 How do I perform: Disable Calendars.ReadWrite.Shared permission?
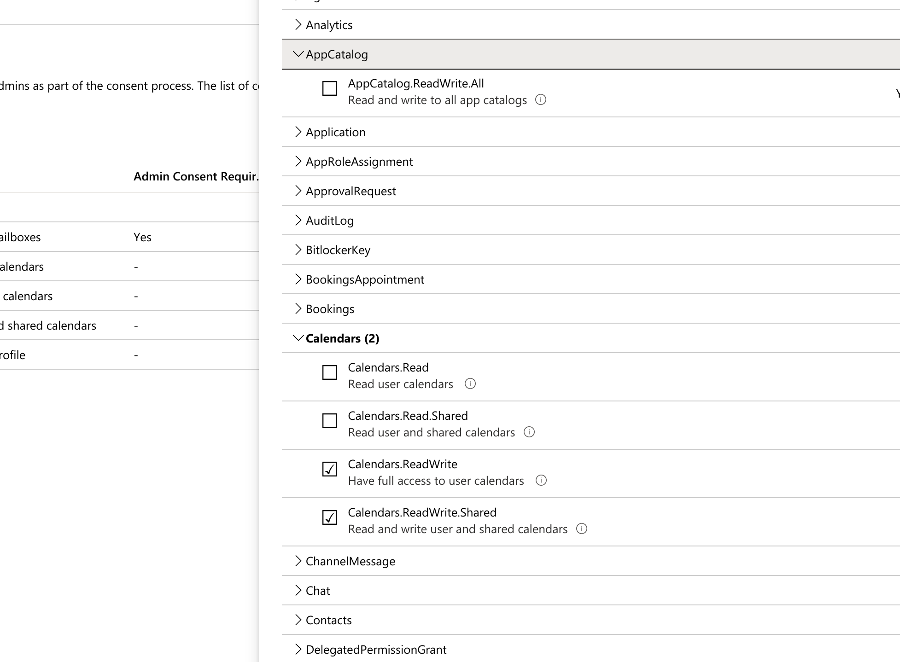329,518
